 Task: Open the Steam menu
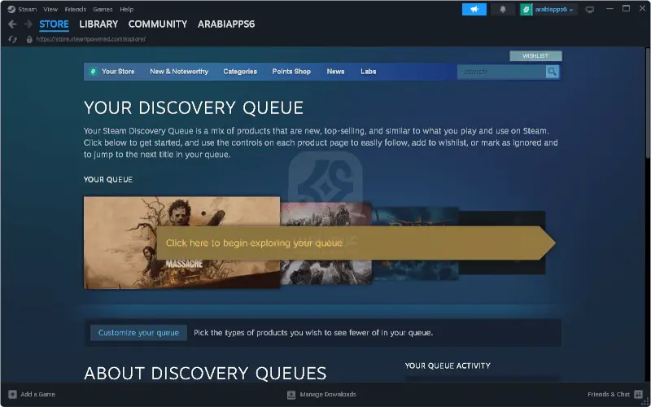[x=28, y=9]
